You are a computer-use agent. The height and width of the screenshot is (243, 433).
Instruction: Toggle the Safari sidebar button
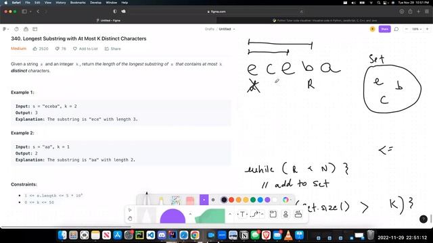point(24,11)
